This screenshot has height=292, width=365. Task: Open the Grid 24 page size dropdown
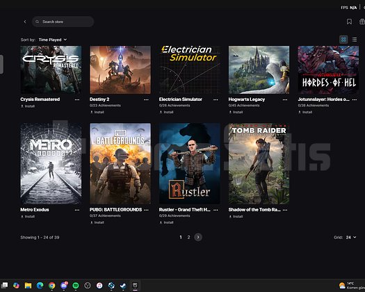351,237
